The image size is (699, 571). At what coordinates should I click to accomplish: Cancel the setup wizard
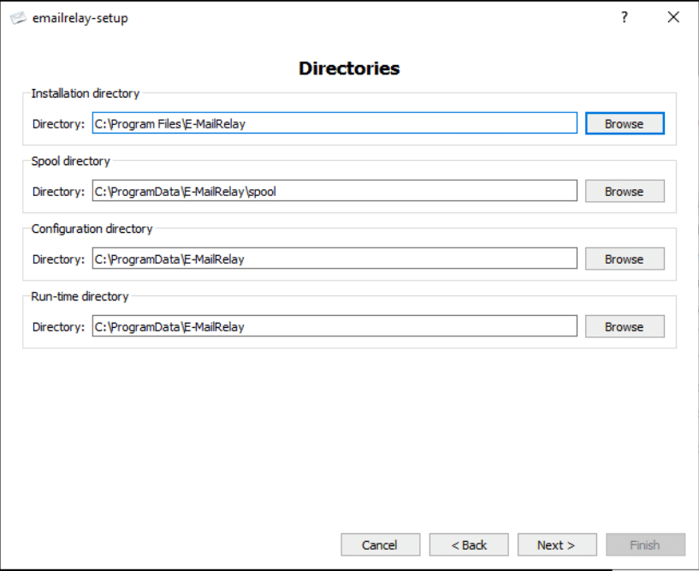[380, 544]
